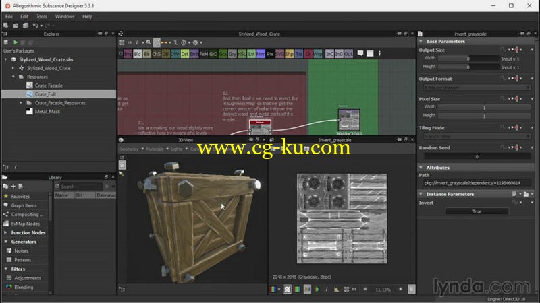This screenshot has height=303, width=540.
Task: Click the Path attribute field
Action: [477, 183]
